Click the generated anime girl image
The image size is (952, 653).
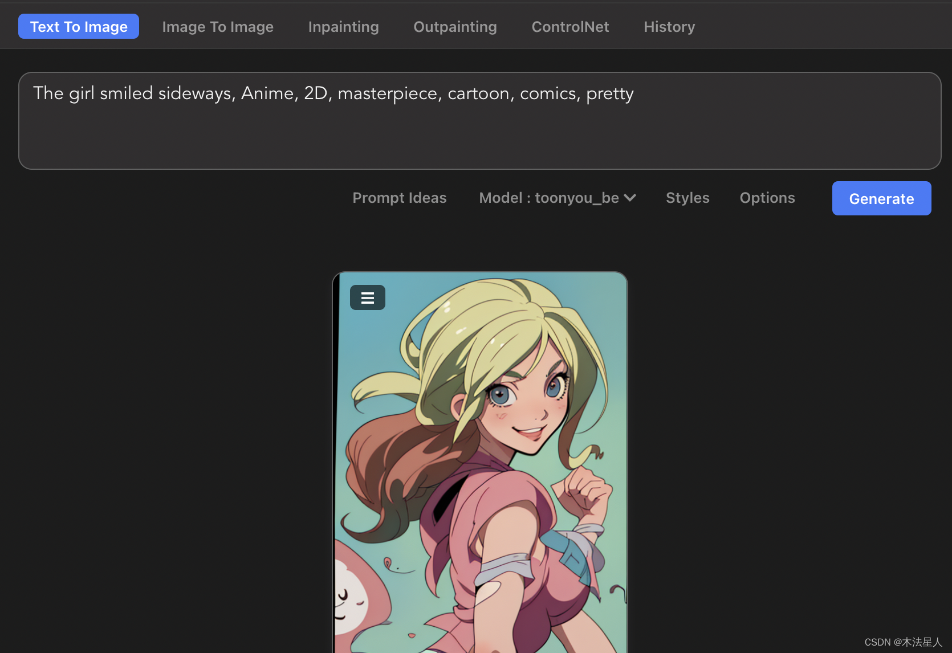coord(480,462)
